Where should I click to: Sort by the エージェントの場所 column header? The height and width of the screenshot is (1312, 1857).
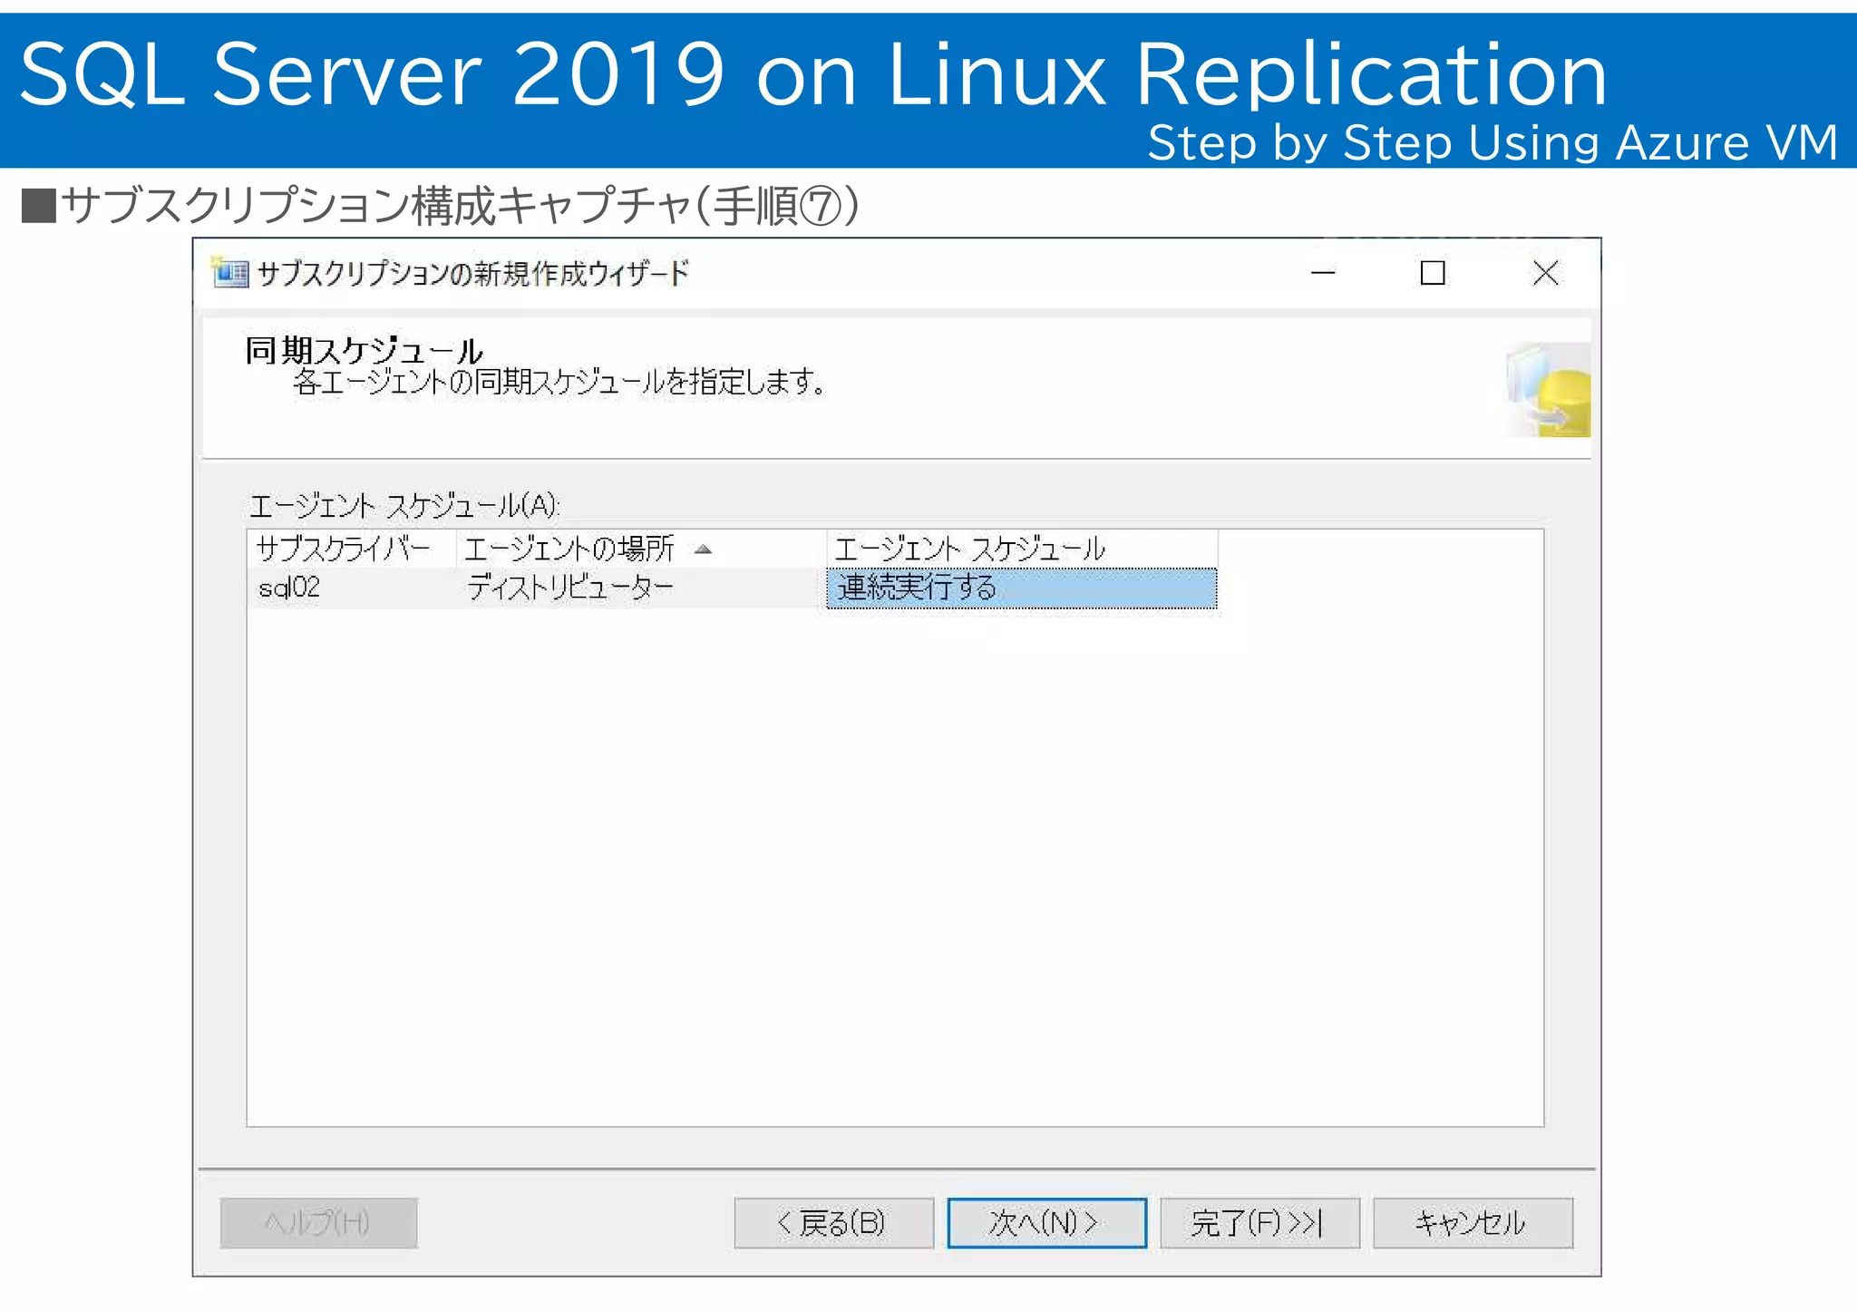(641, 549)
